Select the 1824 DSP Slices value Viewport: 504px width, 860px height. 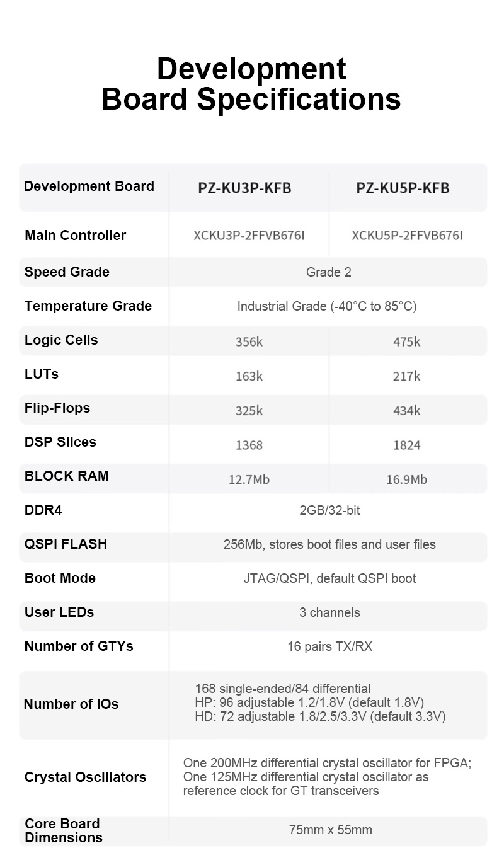pos(406,445)
